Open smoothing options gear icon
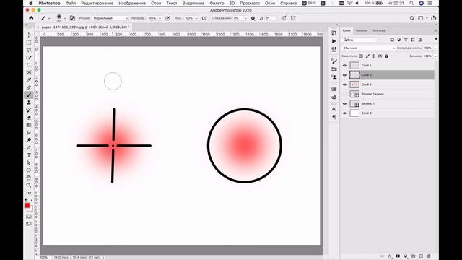This screenshot has width=462, height=260. pos(253,18)
